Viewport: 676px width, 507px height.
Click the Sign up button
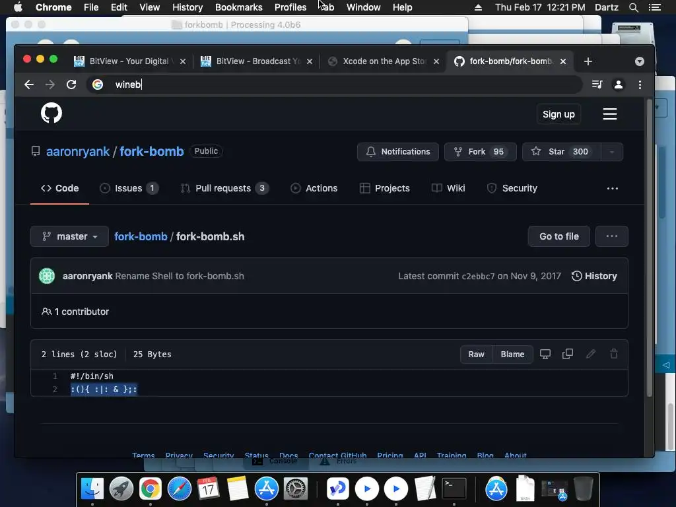coord(558,114)
